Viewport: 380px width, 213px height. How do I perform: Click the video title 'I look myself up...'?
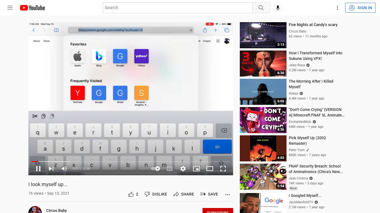(48, 184)
